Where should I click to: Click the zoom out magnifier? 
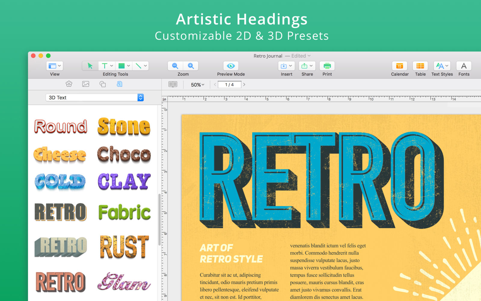175,66
